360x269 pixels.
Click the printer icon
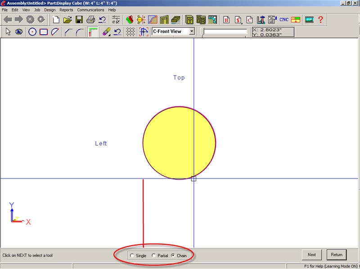(x=90, y=19)
